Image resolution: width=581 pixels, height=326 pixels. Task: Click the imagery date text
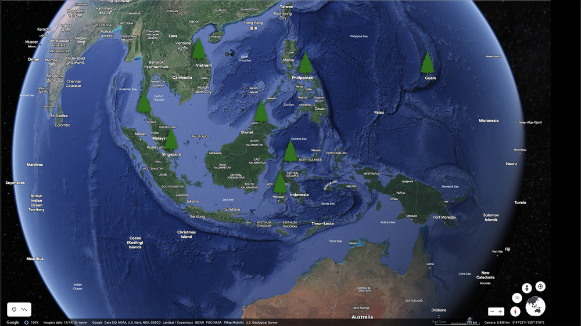tap(65, 323)
